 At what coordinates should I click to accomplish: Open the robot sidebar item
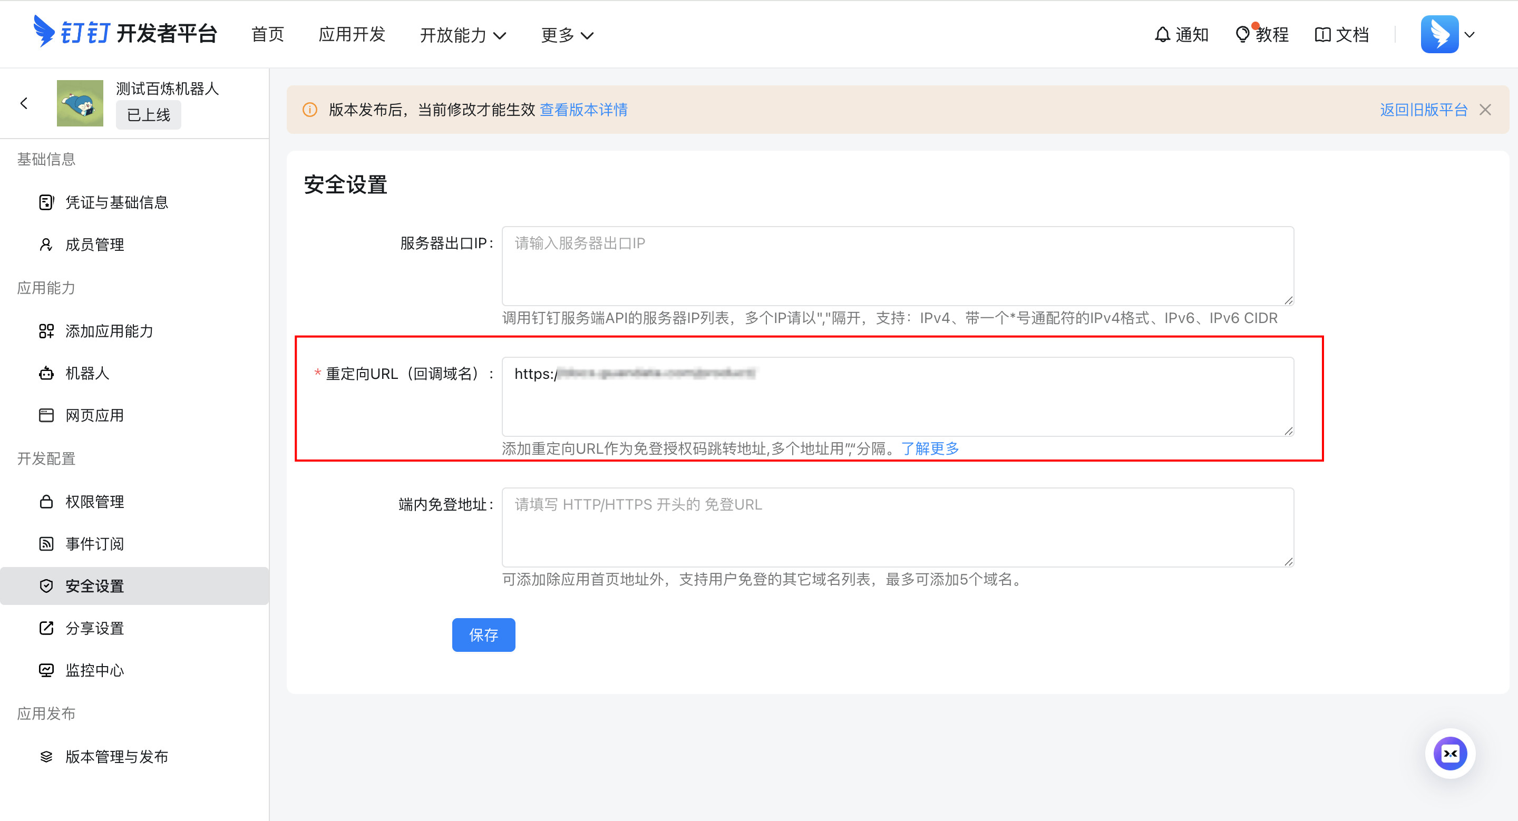pyautogui.click(x=86, y=374)
